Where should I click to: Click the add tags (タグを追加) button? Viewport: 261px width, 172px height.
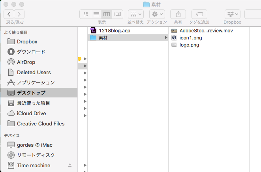[x=199, y=14]
